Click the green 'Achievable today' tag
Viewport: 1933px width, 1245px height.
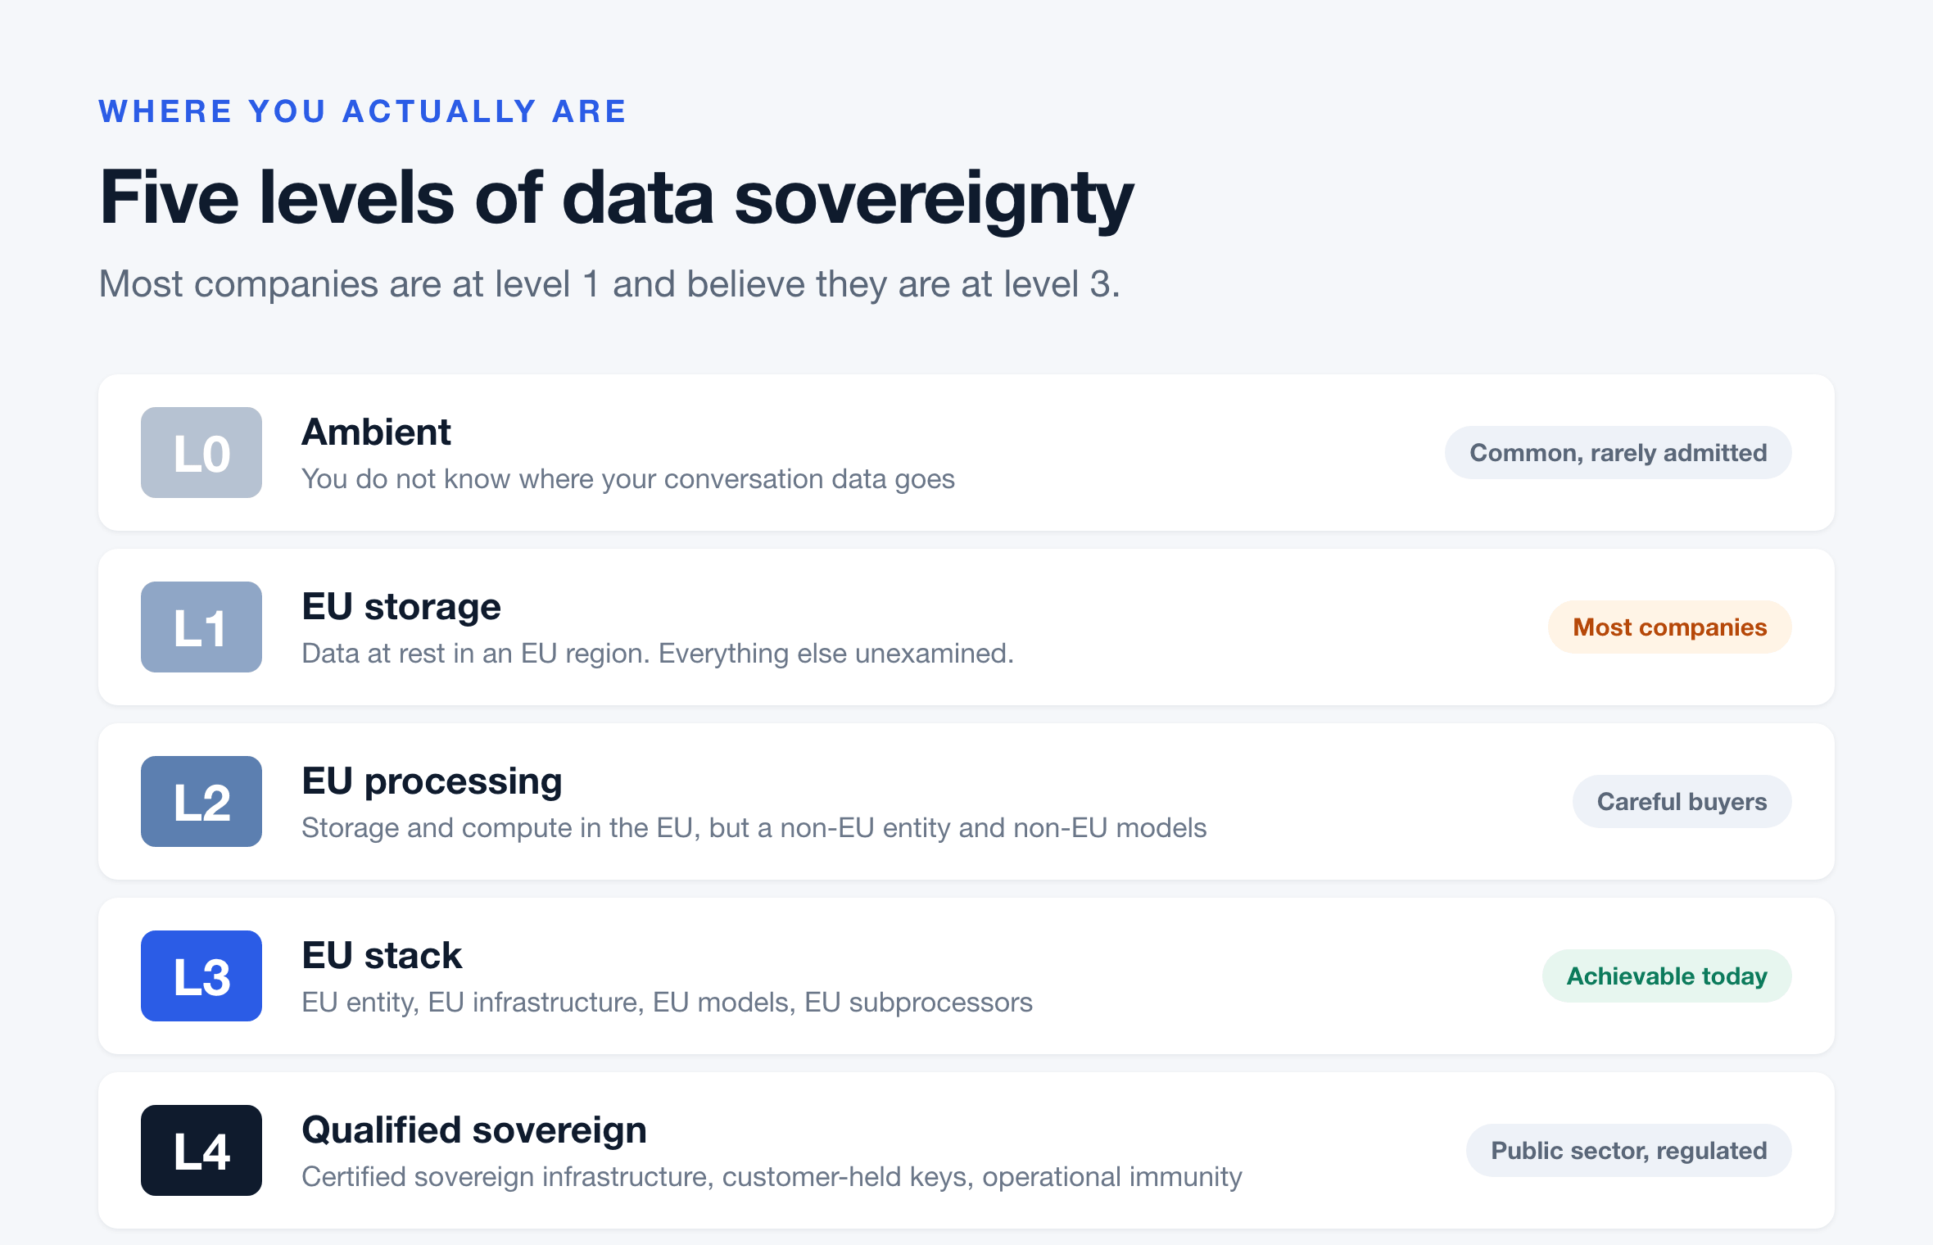coord(1667,976)
